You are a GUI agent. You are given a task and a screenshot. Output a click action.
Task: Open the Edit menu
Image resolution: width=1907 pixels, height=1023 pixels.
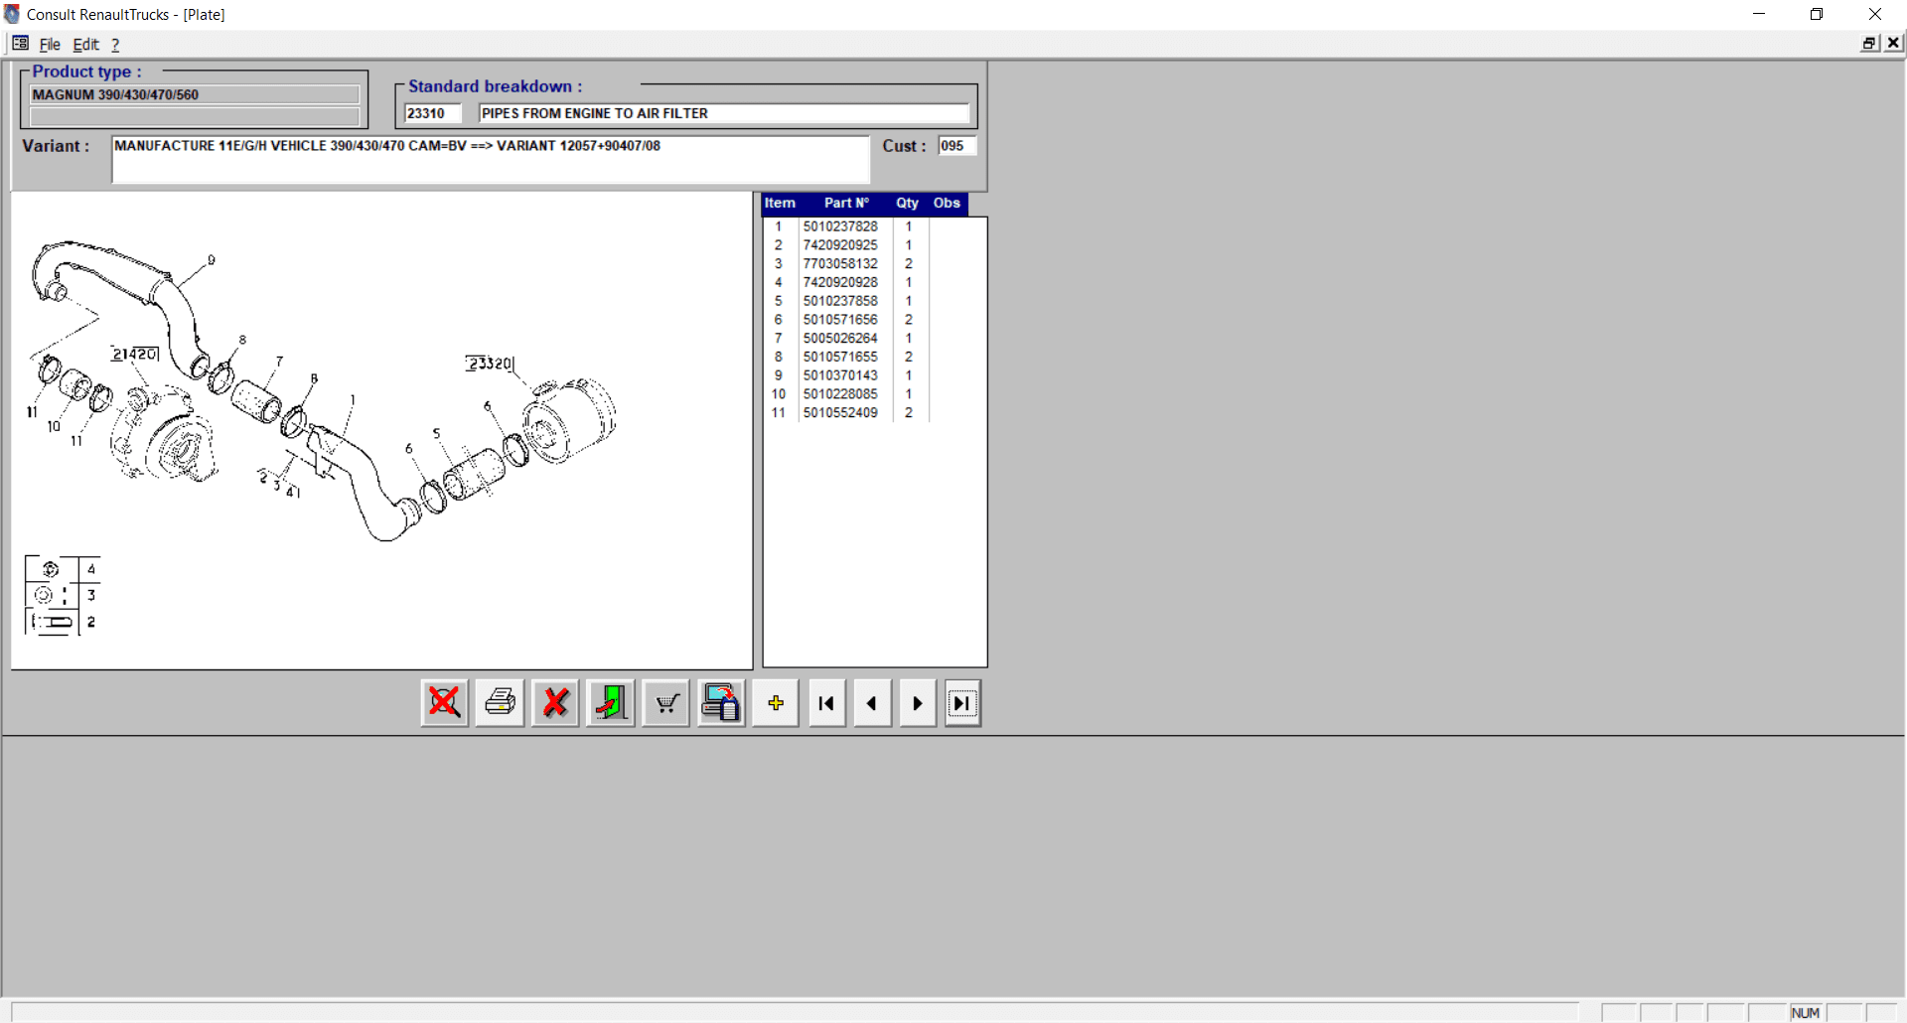pyautogui.click(x=86, y=45)
